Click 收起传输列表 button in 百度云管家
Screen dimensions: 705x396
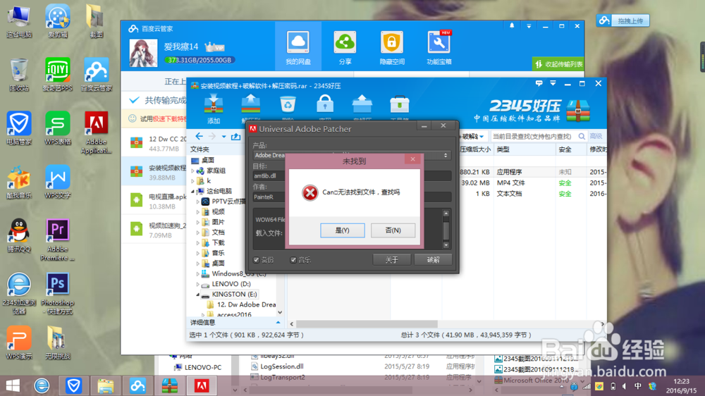tap(558, 64)
